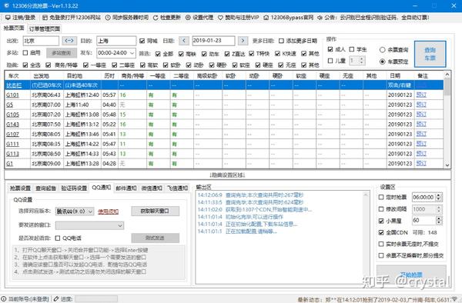Screen dimensions: 462x303
Task: Open the 抢票设置 tab
Action: (20, 188)
